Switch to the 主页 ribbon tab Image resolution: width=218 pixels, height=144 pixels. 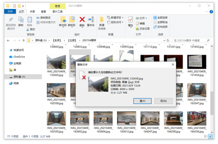tap(21, 11)
